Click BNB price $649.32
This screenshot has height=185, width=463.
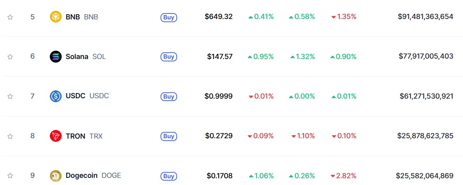219,17
